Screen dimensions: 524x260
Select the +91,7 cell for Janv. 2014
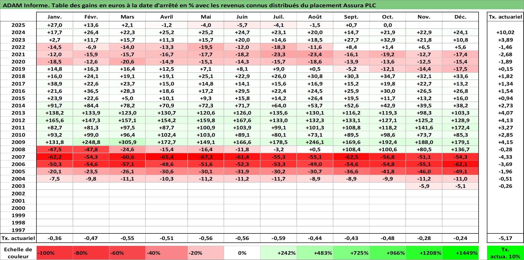55,106
